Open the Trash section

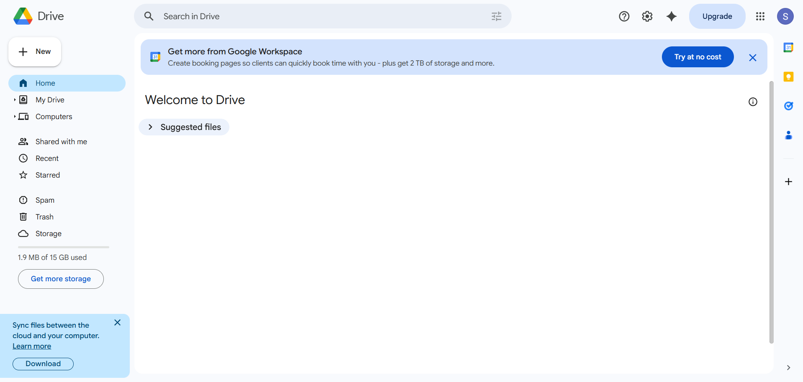point(44,217)
